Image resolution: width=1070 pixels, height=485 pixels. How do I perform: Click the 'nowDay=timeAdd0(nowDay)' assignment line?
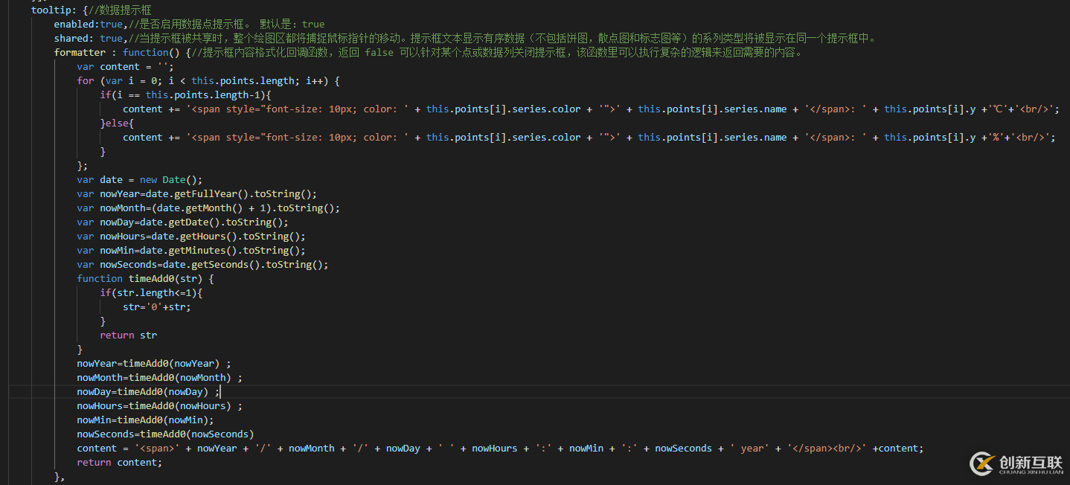(147, 391)
